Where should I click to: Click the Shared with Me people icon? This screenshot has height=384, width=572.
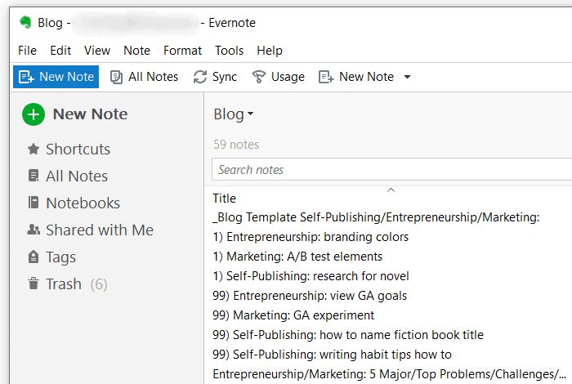pyautogui.click(x=34, y=230)
